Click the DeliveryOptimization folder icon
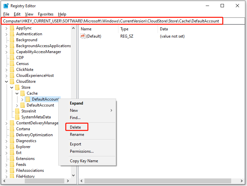Image resolution: width=247 pixels, height=186 pixels. 12,135
